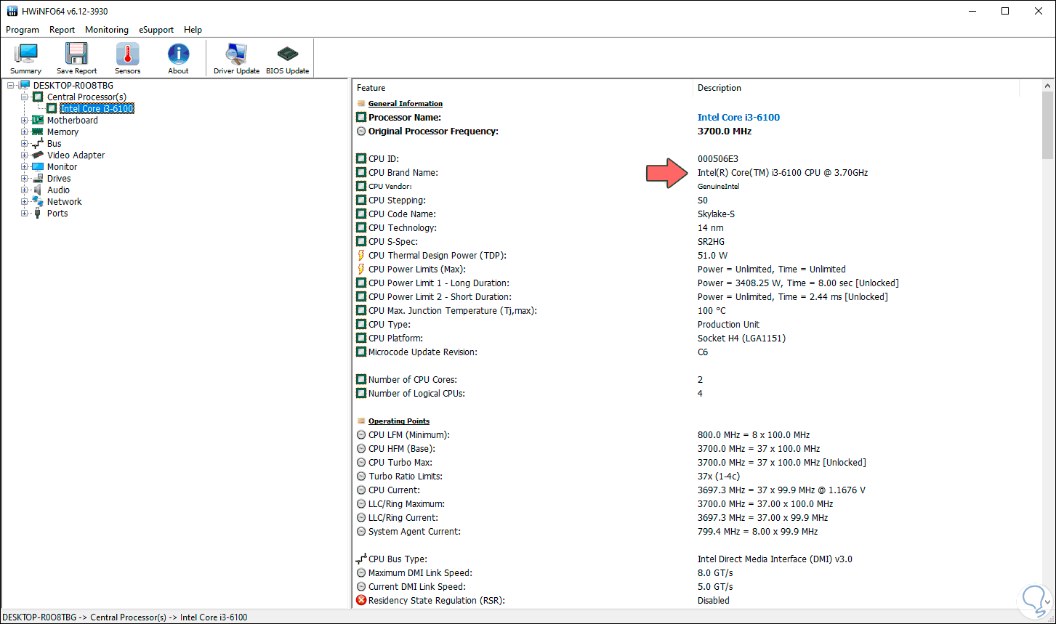Open the Report menu
The image size is (1056, 624).
pos(63,30)
